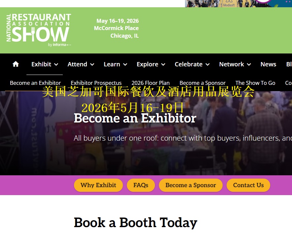
Task: Select Become an Exhibitor submenu link
Action: tap(35, 83)
